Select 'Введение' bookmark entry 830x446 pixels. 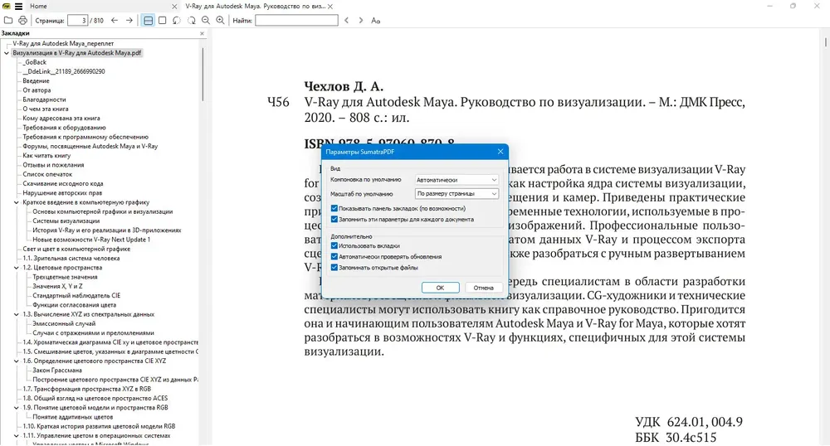36,81
